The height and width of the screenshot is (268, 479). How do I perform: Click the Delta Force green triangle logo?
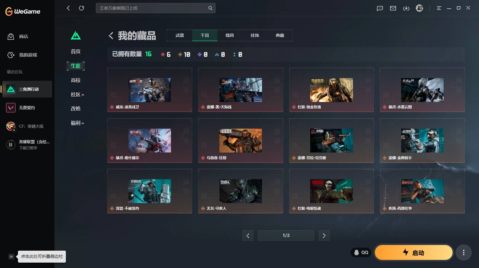tap(76, 36)
